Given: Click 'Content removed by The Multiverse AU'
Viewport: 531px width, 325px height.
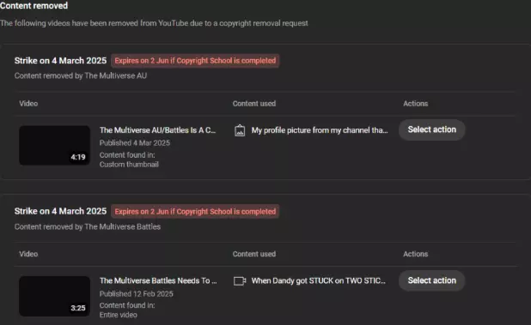Looking at the screenshot, I should [x=81, y=75].
